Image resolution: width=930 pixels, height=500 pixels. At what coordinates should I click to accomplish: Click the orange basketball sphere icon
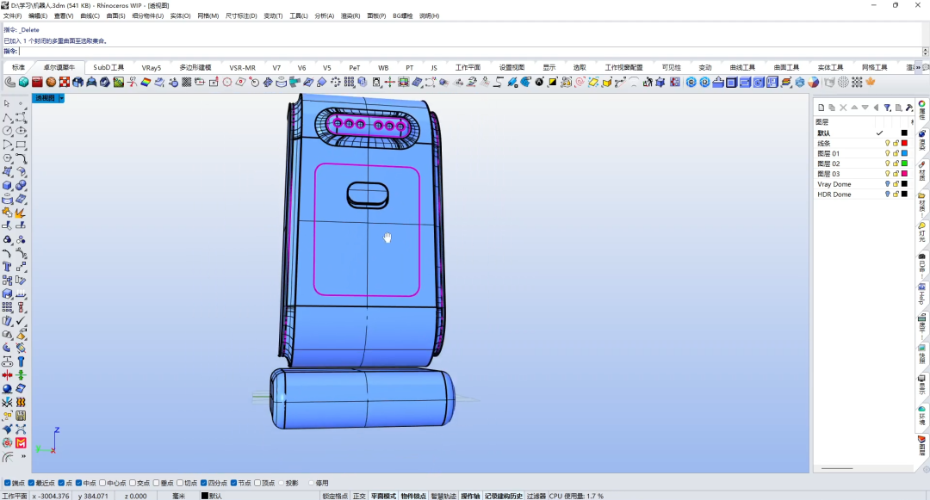(x=51, y=83)
